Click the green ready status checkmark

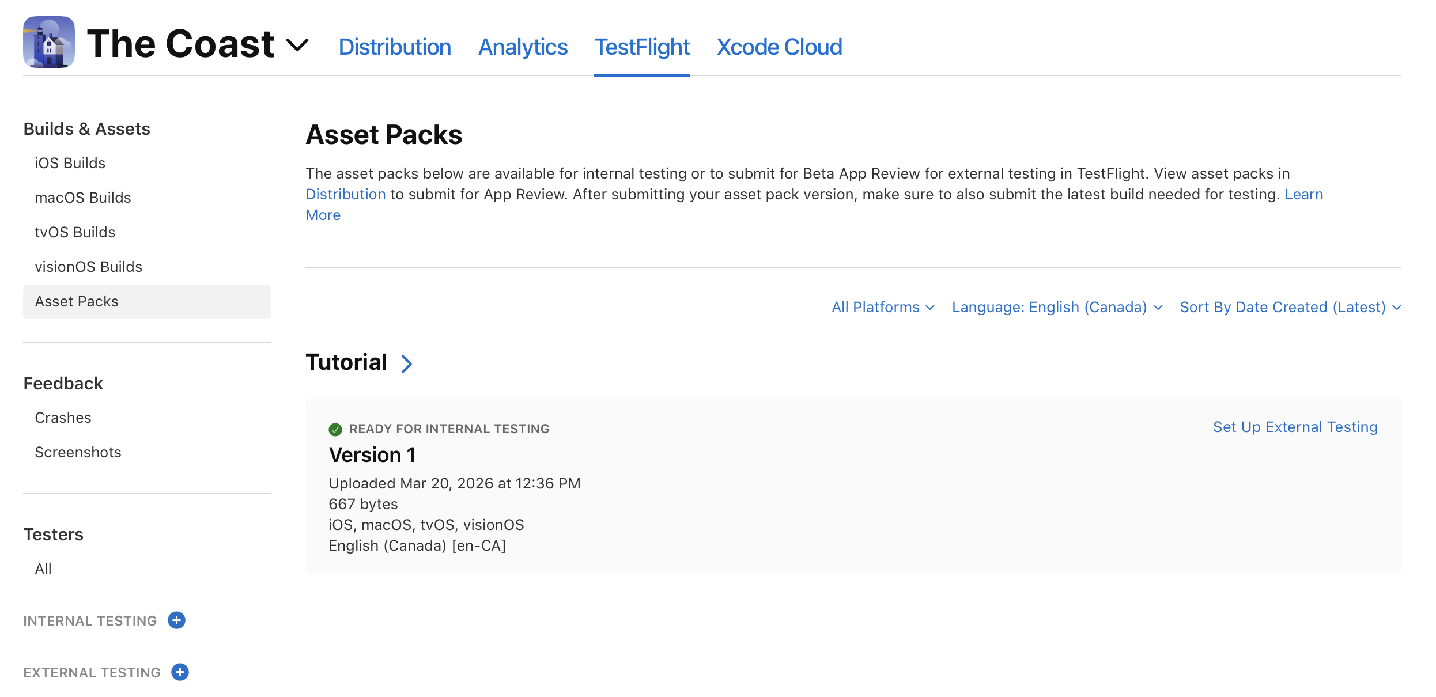pyautogui.click(x=335, y=429)
